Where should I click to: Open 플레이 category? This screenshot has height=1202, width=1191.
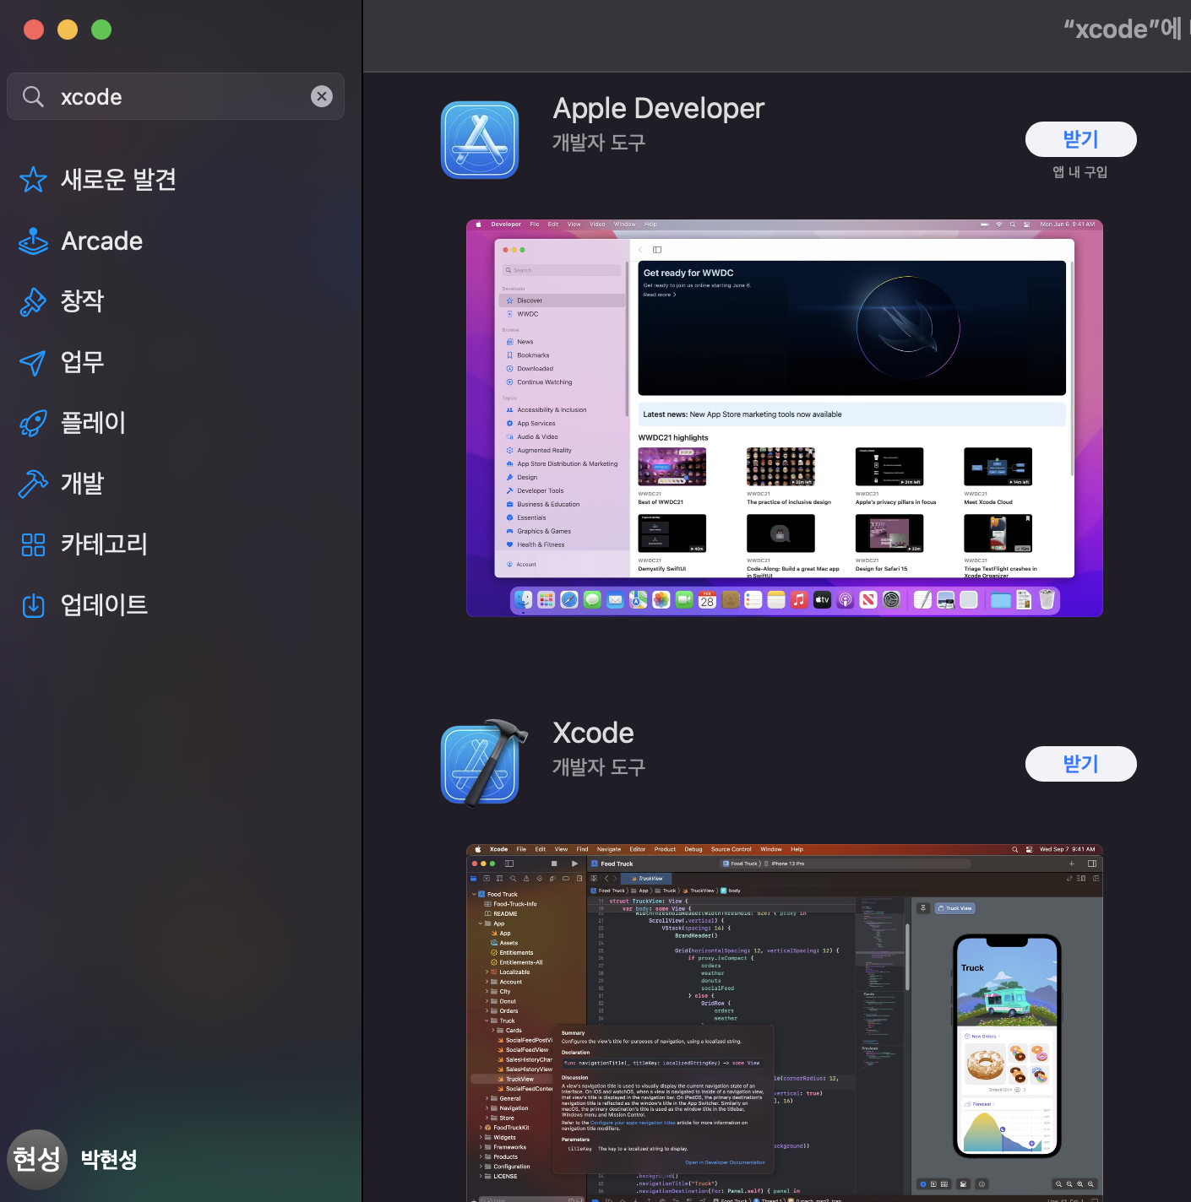click(x=93, y=422)
